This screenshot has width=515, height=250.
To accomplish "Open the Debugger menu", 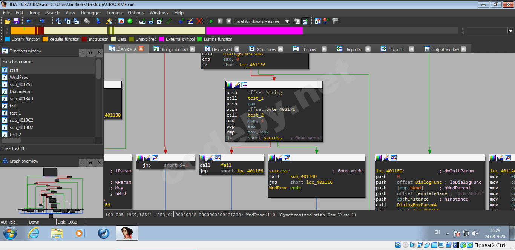I will 91,13.
